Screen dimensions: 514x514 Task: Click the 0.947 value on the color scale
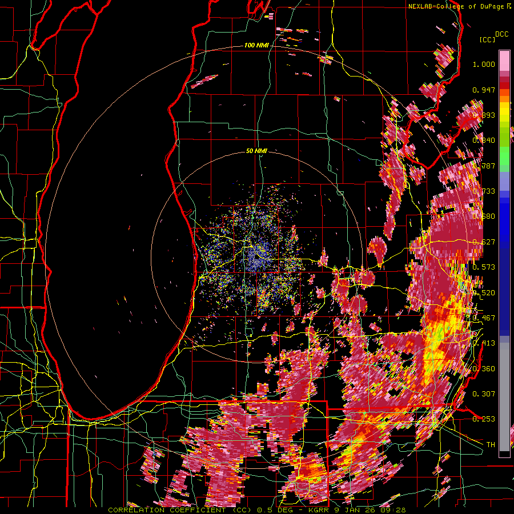[484, 90]
